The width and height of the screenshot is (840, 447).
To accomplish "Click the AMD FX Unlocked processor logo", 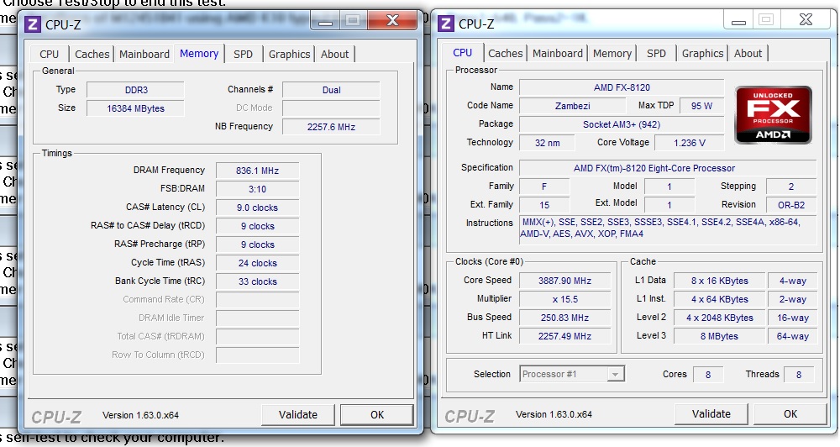I will (x=773, y=115).
